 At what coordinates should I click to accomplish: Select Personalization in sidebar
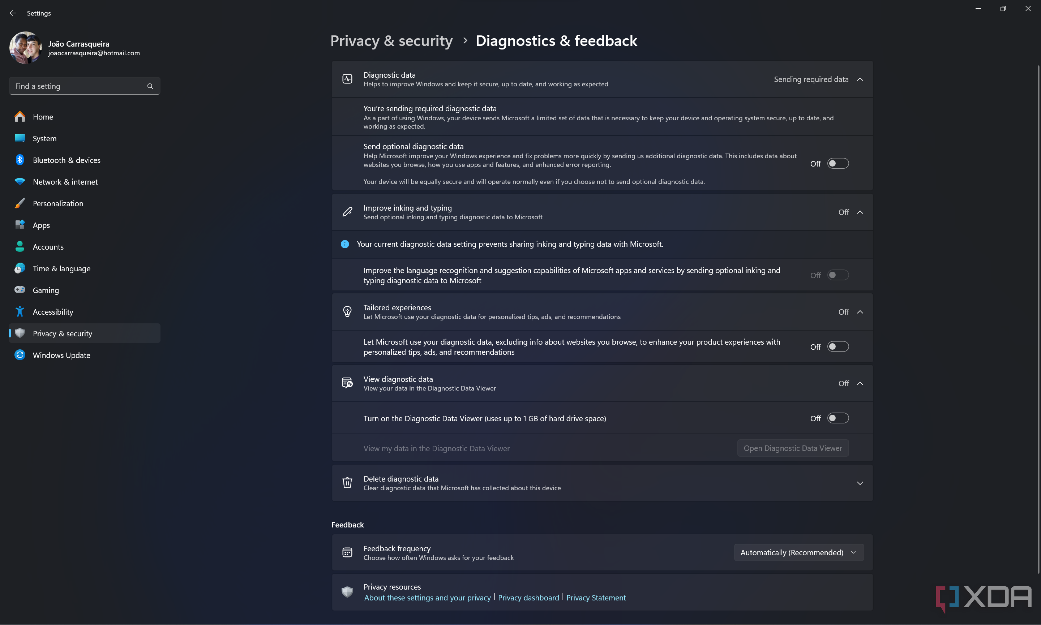click(x=84, y=203)
